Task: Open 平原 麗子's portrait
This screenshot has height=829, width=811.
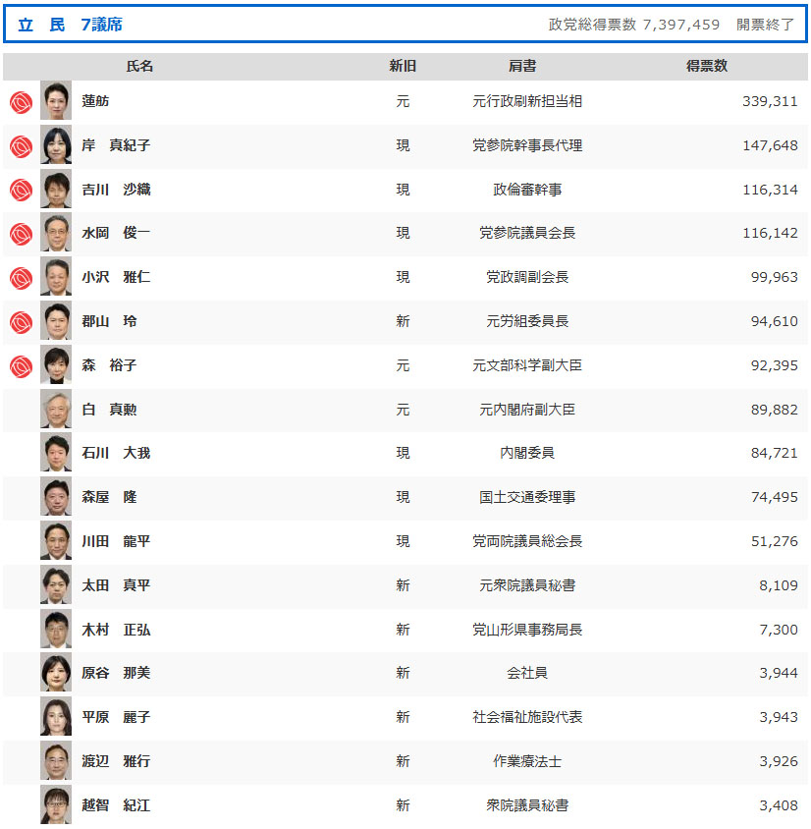Action: (x=56, y=717)
